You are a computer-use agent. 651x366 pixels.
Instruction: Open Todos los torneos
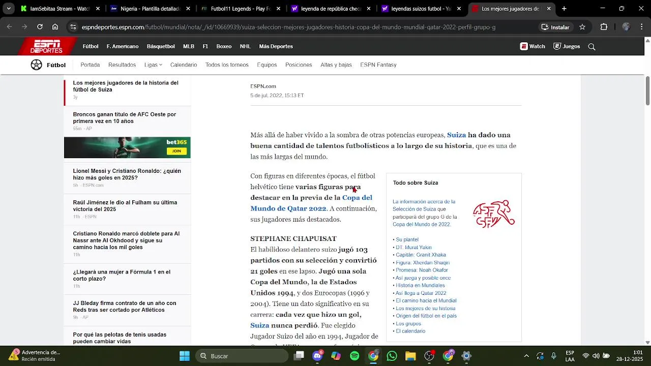pos(227,65)
